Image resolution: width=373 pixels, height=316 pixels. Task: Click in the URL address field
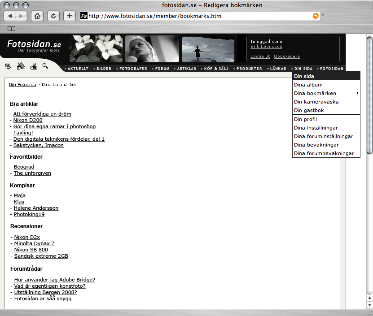point(197,16)
